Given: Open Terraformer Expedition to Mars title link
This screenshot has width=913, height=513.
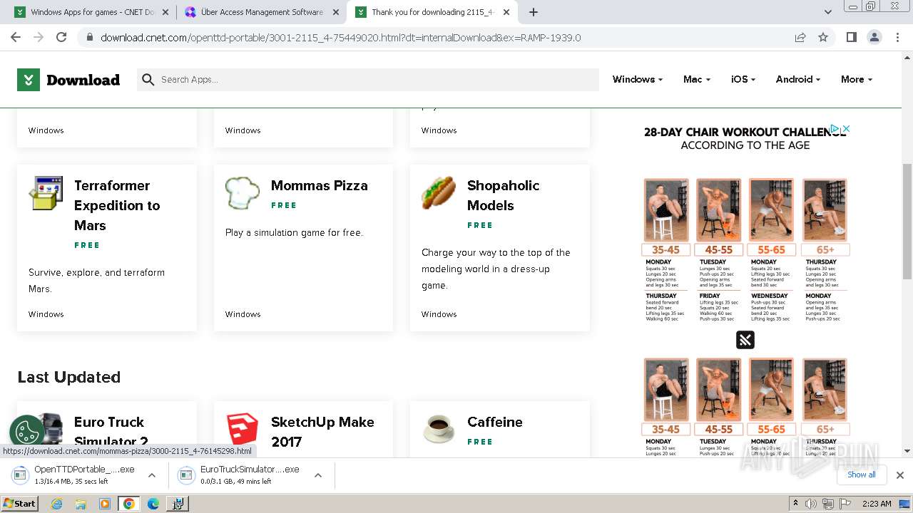Looking at the screenshot, I should pyautogui.click(x=117, y=205).
